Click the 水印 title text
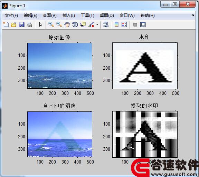This screenshot has width=199, height=177. pos(144,37)
